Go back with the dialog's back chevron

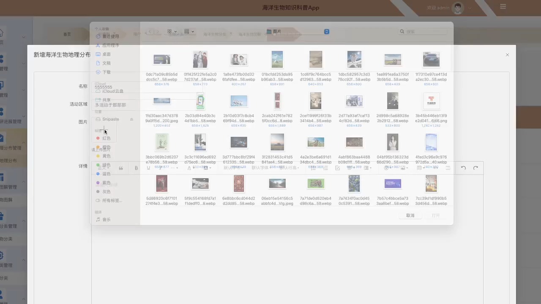click(x=150, y=32)
